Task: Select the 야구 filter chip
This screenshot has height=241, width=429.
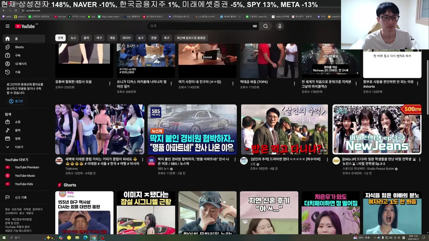Action: click(99, 38)
